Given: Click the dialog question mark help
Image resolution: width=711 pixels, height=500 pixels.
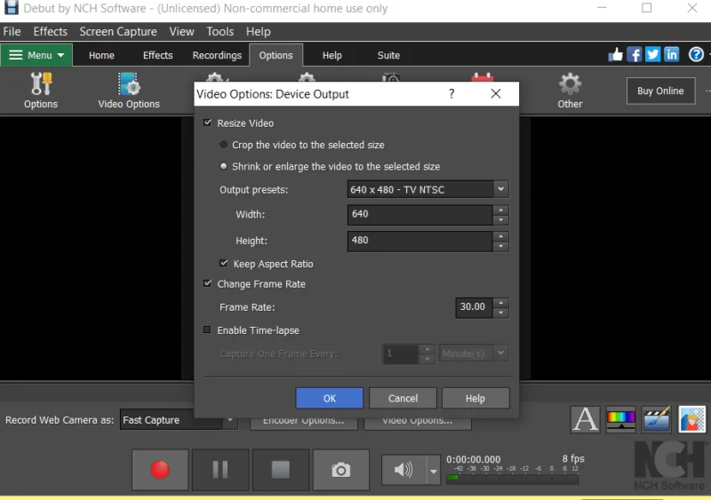Looking at the screenshot, I should 451,94.
